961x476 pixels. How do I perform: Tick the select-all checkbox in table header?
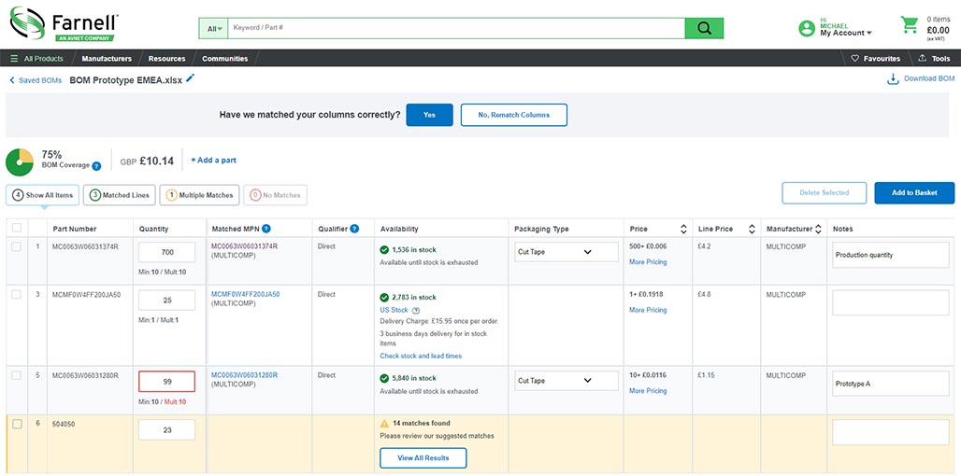pyautogui.click(x=17, y=229)
